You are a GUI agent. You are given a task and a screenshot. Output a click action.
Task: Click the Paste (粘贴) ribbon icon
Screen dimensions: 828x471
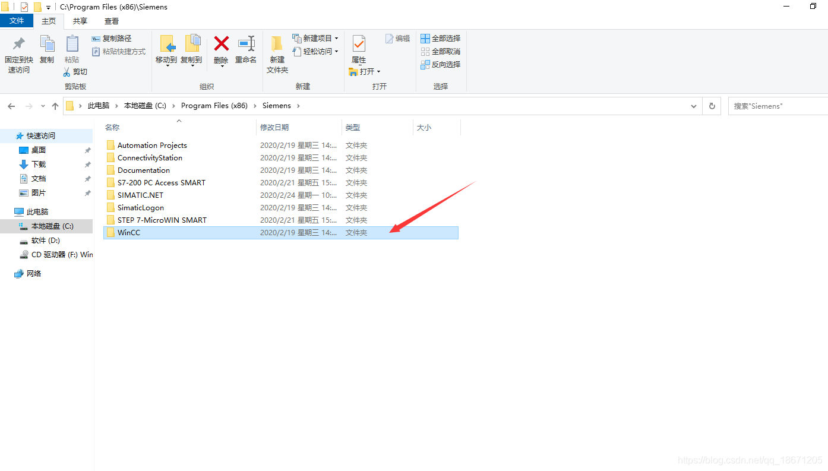(72, 50)
